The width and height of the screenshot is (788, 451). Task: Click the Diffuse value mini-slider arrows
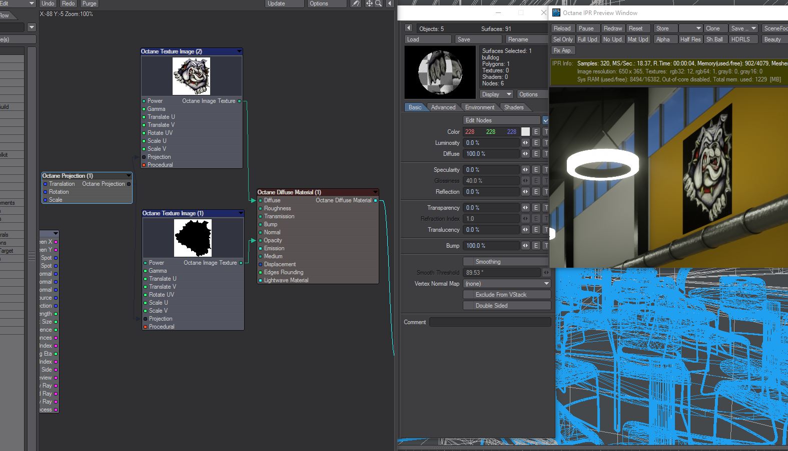[x=525, y=154]
